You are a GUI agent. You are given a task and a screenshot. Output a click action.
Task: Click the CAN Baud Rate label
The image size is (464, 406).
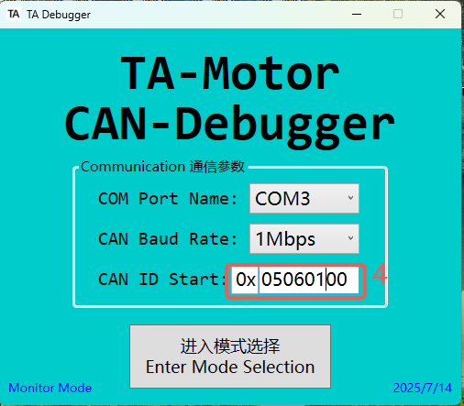168,239
